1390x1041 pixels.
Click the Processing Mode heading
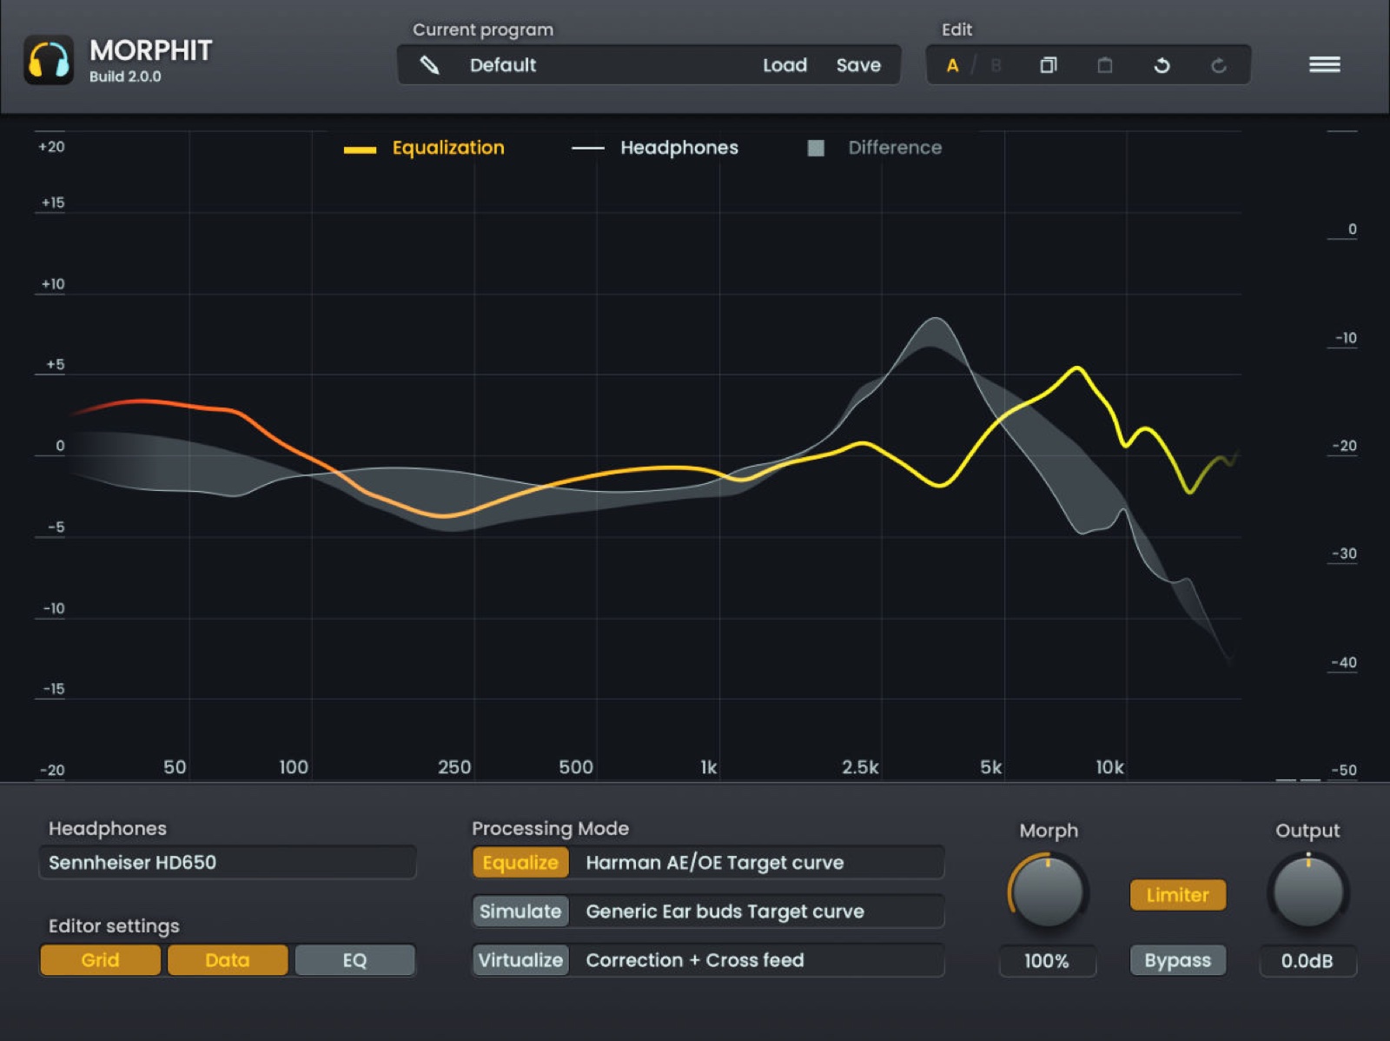550,828
